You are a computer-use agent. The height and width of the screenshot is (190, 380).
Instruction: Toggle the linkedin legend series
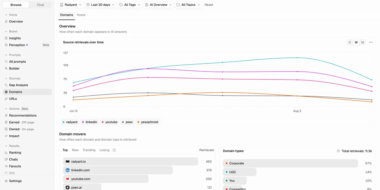[89, 122]
